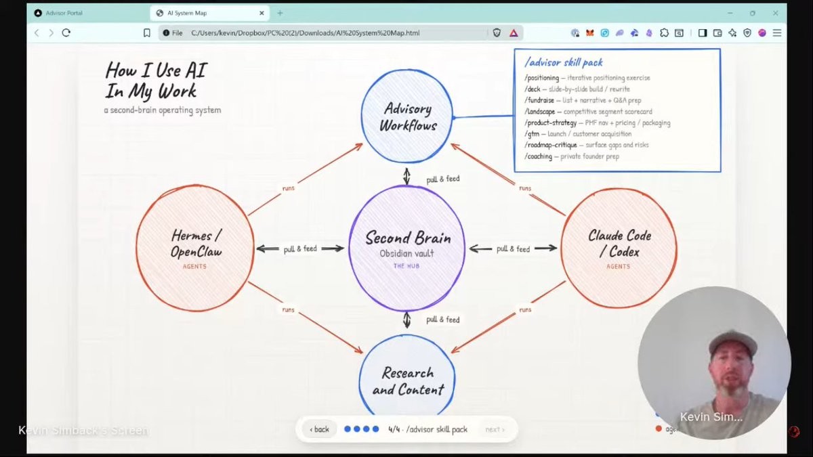Click the 4/4 /advisor skill pack label
Image resolution: width=813 pixels, height=457 pixels.
(x=428, y=429)
